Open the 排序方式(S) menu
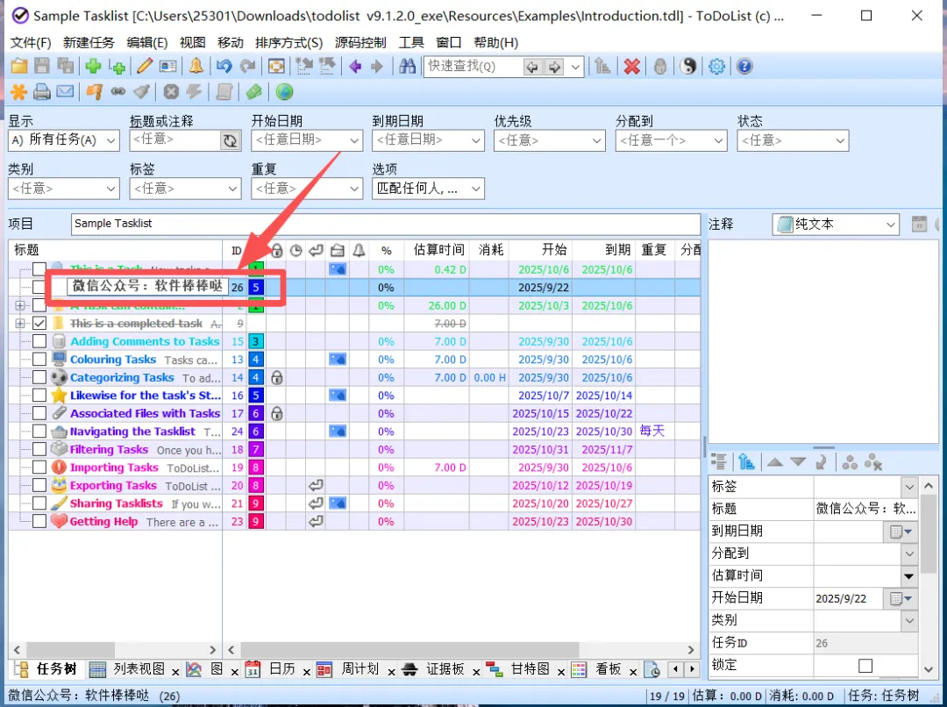947x707 pixels. 288,42
